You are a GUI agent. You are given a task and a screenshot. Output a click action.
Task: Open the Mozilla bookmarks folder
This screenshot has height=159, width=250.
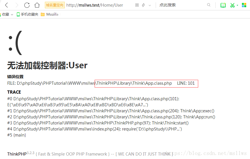coord(49,14)
